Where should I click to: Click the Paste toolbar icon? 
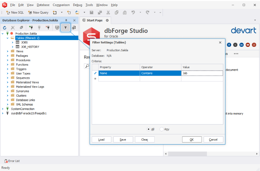click(125, 13)
